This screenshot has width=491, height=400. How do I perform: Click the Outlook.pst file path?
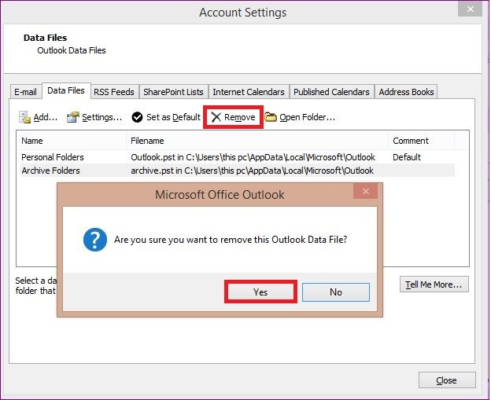[x=253, y=157]
